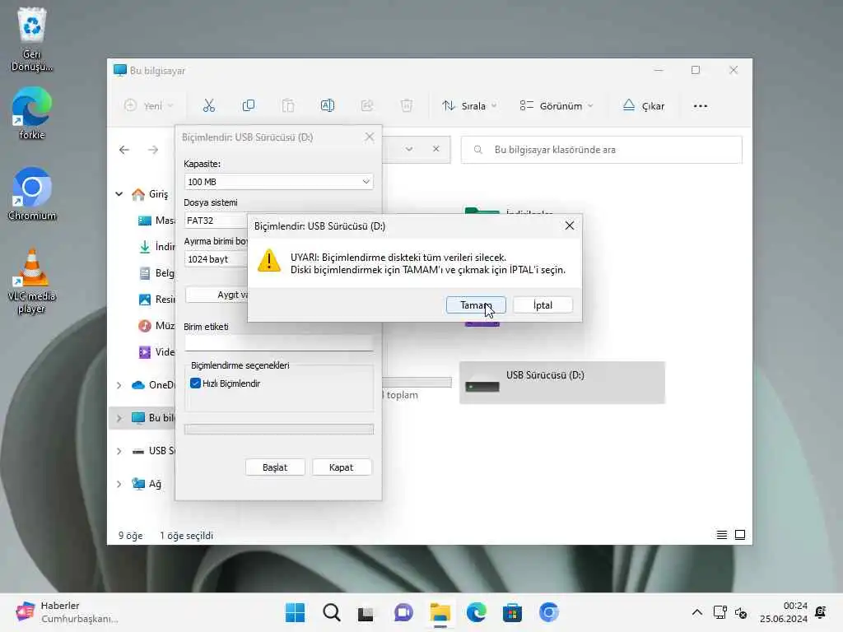Image resolution: width=843 pixels, height=632 pixels.
Task: Open the Windows Start menu
Action: pyautogui.click(x=295, y=612)
